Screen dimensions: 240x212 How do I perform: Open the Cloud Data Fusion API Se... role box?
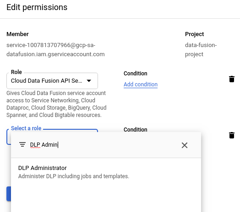(52, 81)
